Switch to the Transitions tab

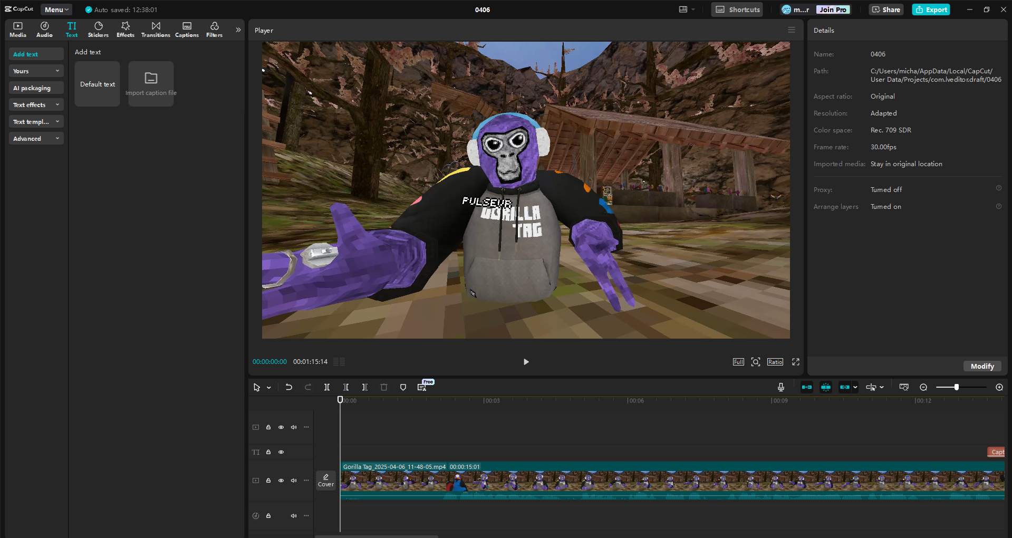click(156, 30)
